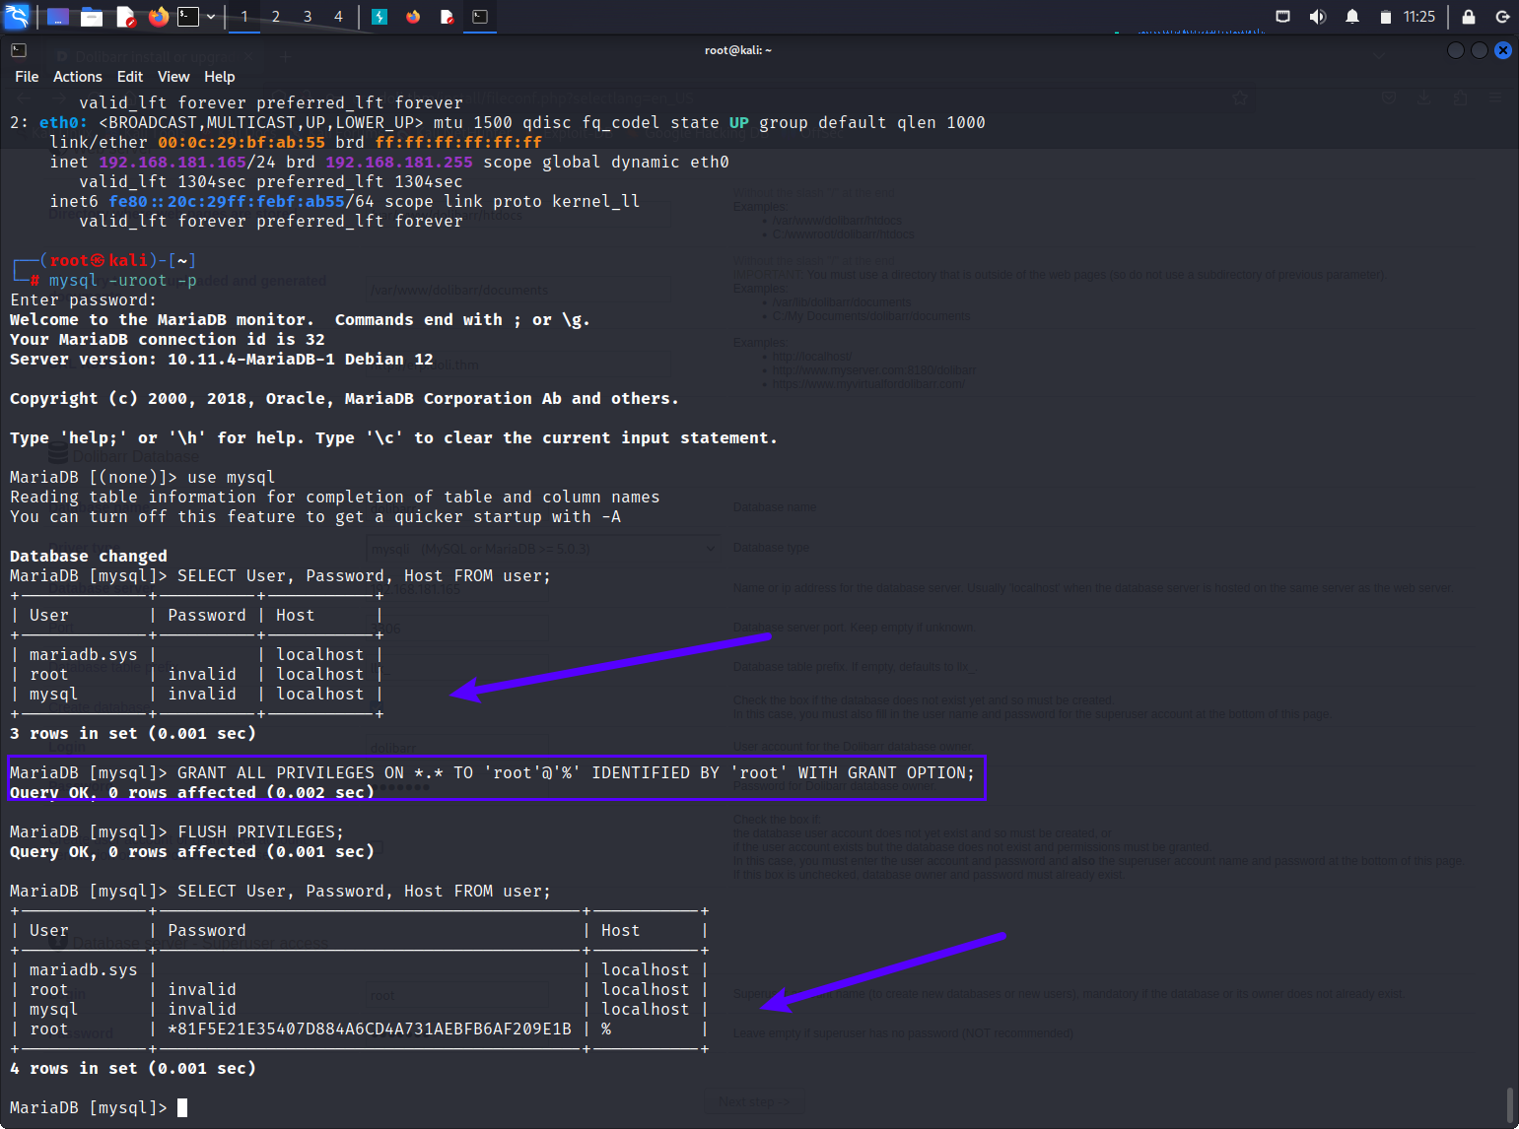
Task: Minimize the root@kali terminal window
Action: (1456, 50)
